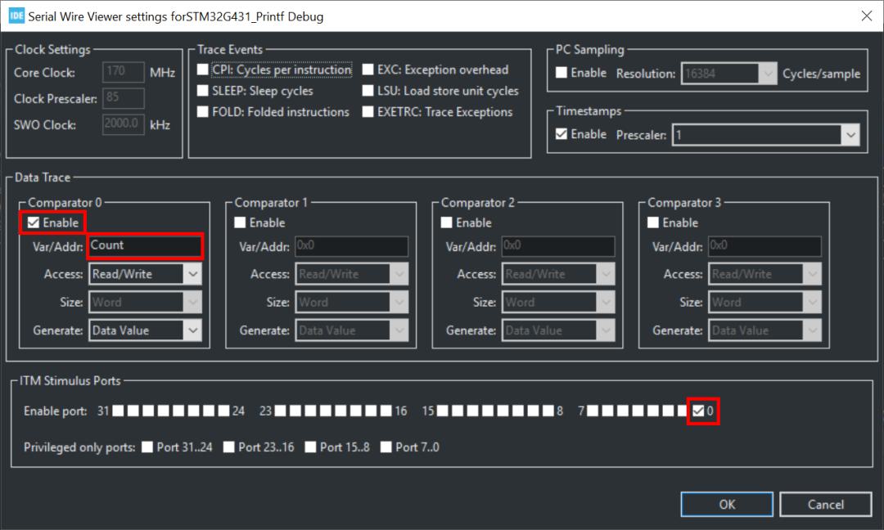884x530 pixels.
Task: Enable SLEEP: Sleep cycles trace event
Action: click(x=203, y=91)
